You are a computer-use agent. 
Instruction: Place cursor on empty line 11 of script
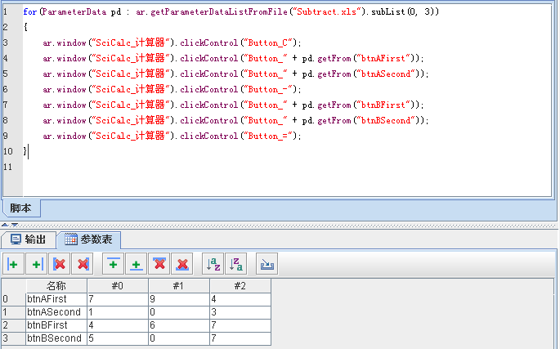(x=164, y=167)
